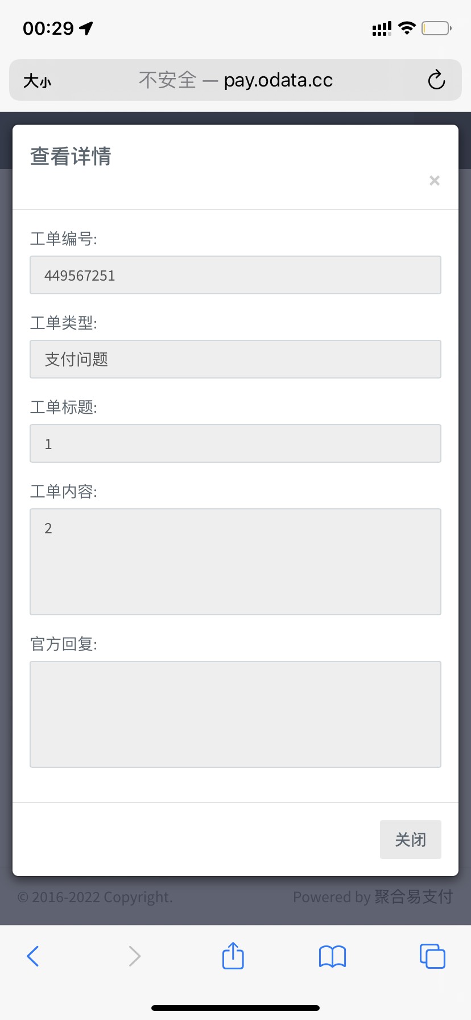
Task: Select the 工单类型 field showing 支付问题
Action: coord(235,359)
